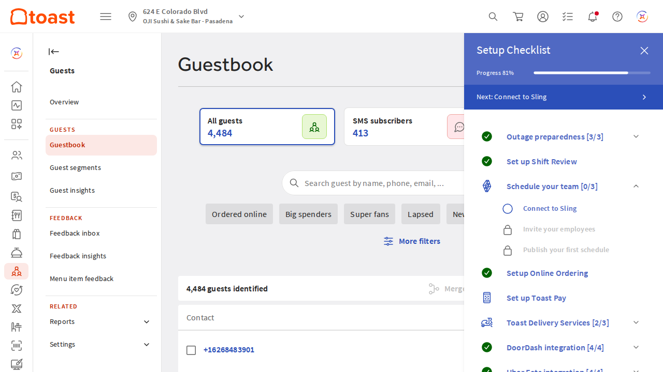663x372 pixels.
Task: Open the help question mark icon
Action: 617,17
